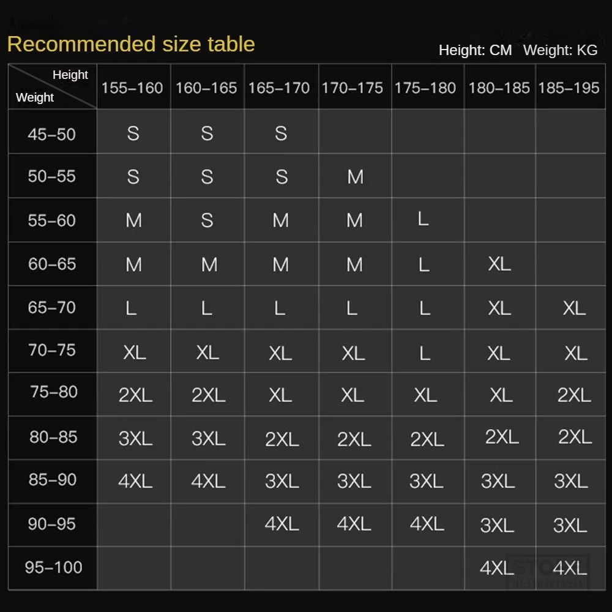The height and width of the screenshot is (612, 612).
Task: Click the 155–160 height column header
Action: pos(132,88)
